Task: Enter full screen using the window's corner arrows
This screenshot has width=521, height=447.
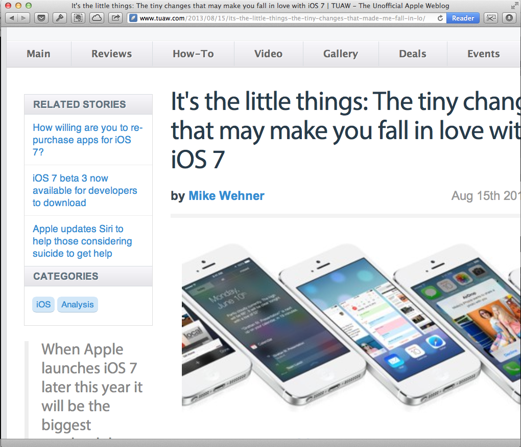Action: [514, 6]
